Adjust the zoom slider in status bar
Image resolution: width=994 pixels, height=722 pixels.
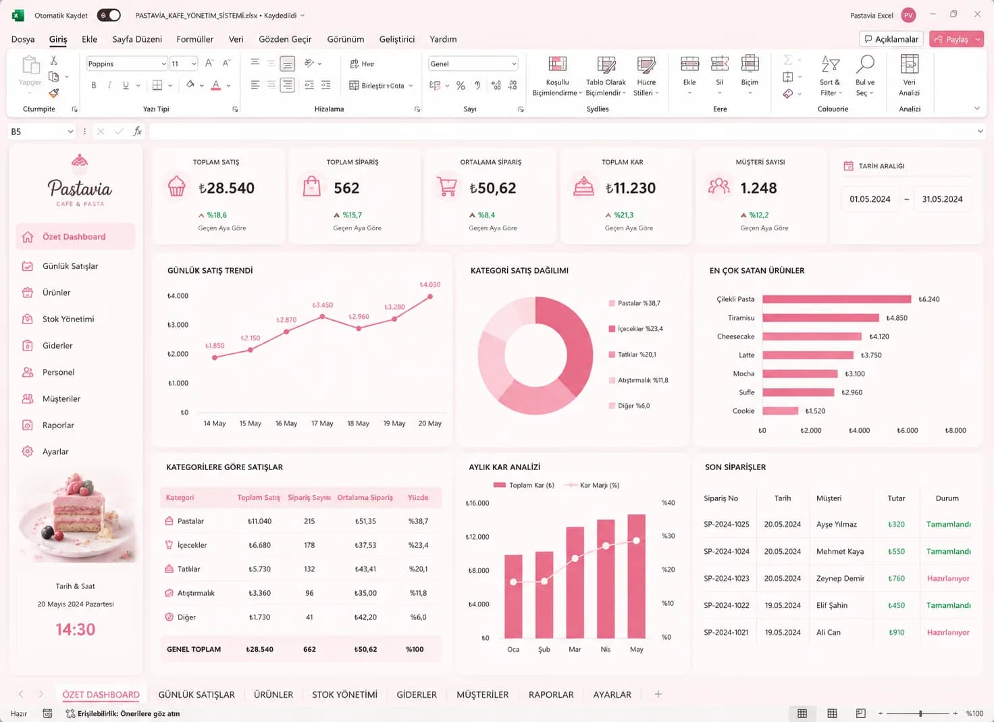(920, 713)
